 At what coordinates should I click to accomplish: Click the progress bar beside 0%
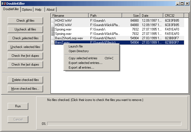[x=114, y=124]
